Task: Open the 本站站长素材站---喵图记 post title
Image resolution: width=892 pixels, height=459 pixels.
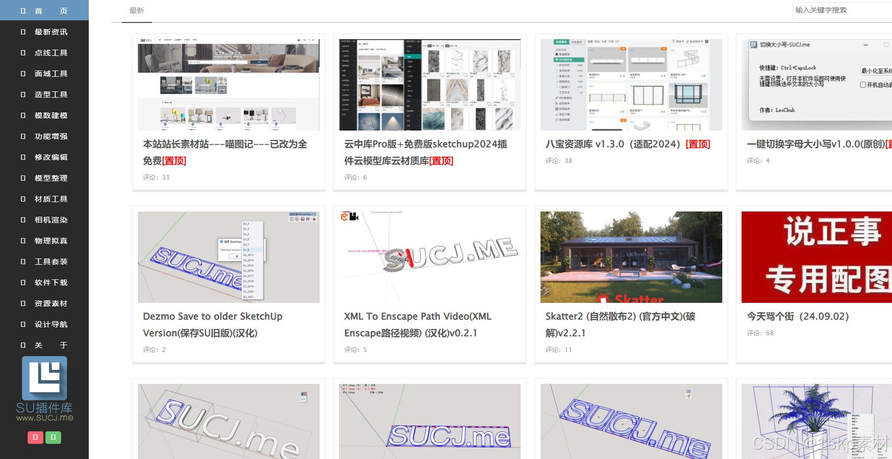Action: 225,152
